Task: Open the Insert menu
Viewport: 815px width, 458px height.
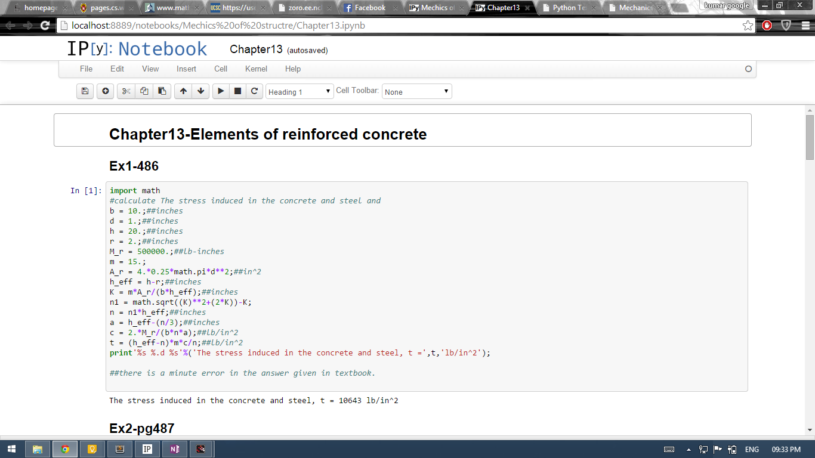Action: 186,69
